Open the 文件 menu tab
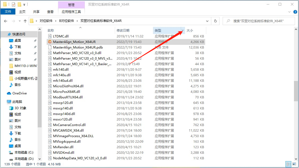 click(8, 12)
